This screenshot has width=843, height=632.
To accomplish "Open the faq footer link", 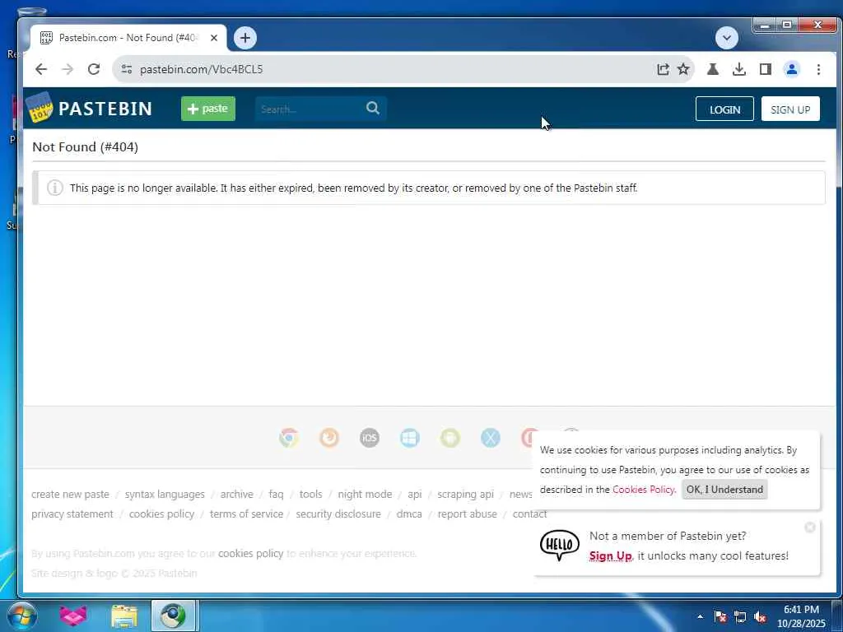I will click(x=276, y=494).
